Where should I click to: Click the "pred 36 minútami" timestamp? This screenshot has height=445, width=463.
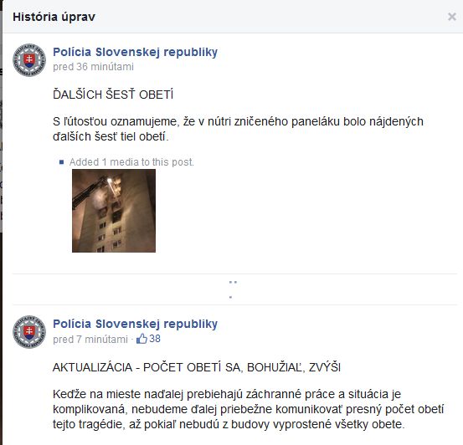tap(93, 67)
